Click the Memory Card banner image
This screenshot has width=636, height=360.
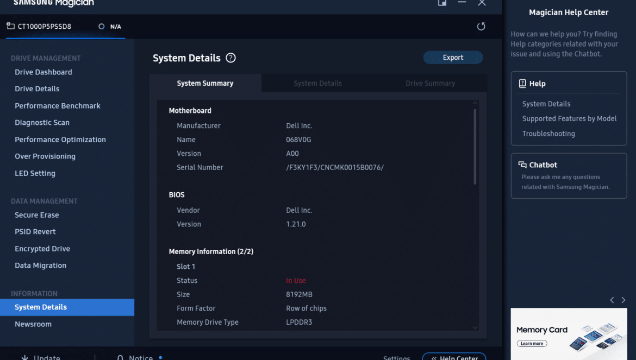569,334
